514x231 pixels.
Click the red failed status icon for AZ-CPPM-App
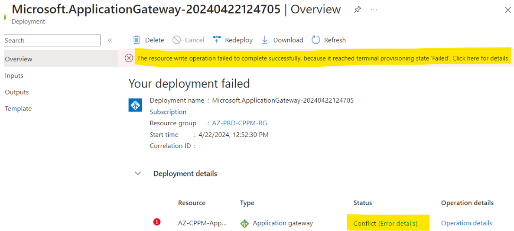tap(157, 222)
